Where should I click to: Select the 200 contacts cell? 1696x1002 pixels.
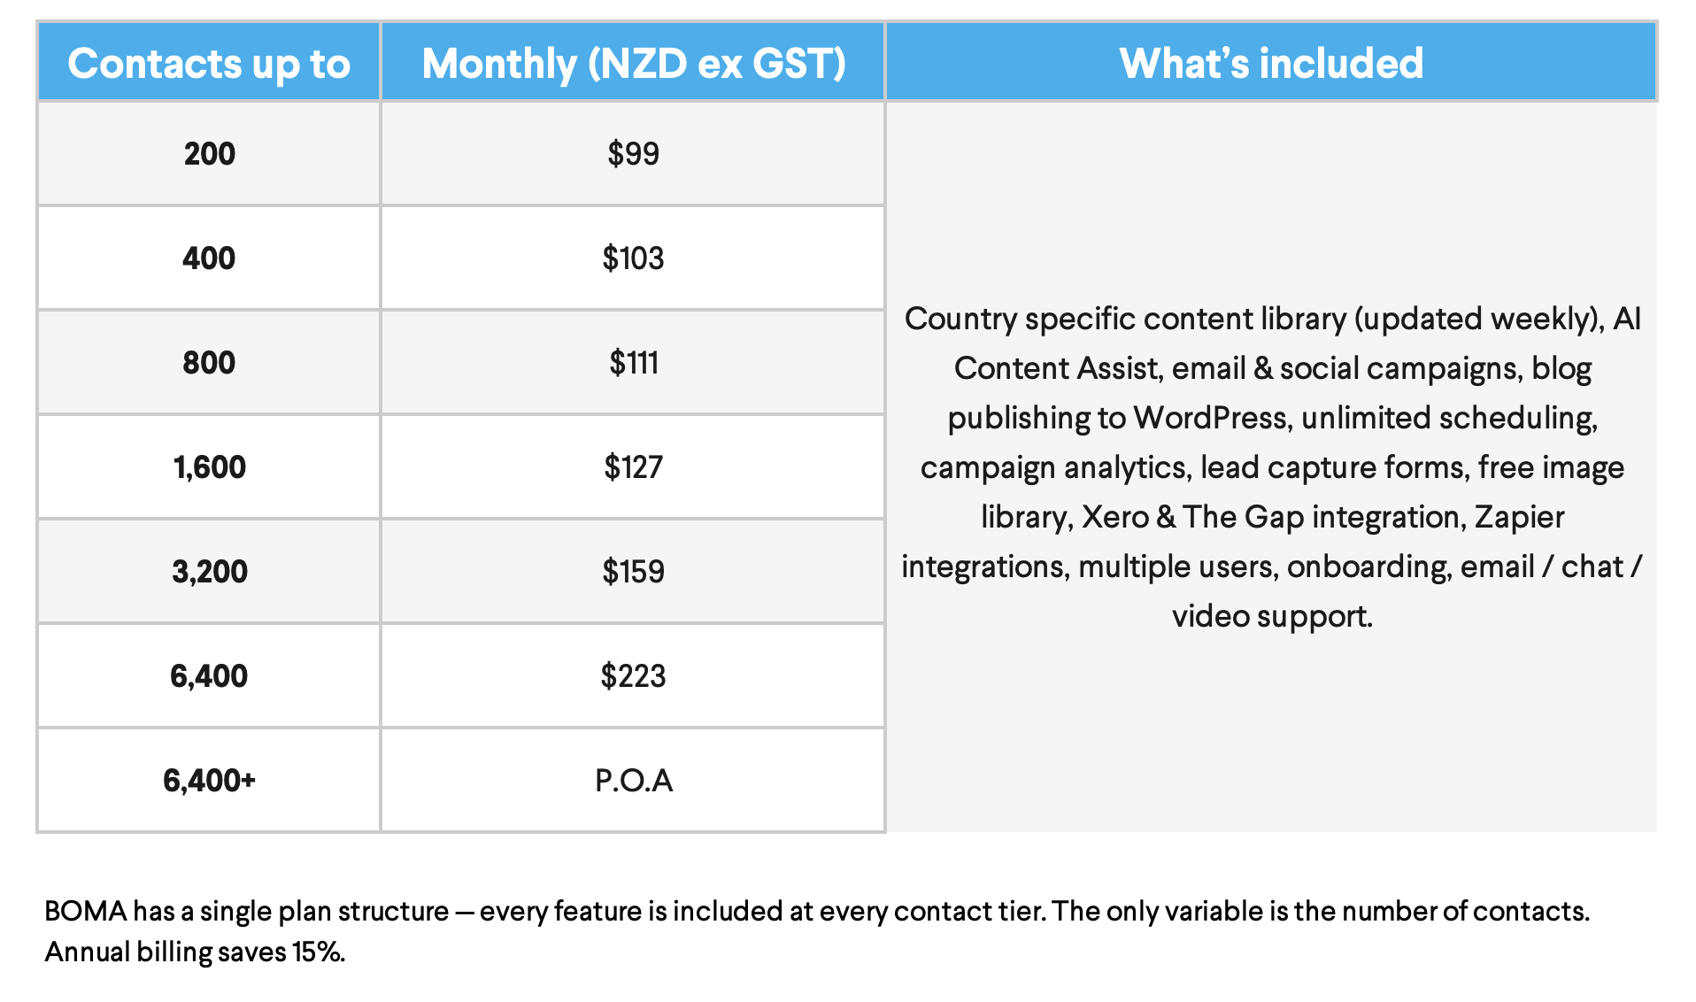click(210, 154)
